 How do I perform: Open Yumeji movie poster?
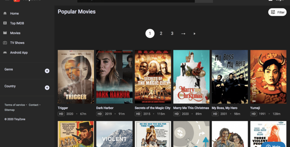coord(268,77)
